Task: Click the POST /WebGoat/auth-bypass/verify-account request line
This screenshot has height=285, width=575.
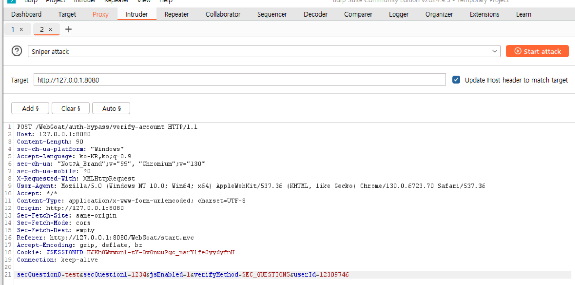Action: [107, 127]
